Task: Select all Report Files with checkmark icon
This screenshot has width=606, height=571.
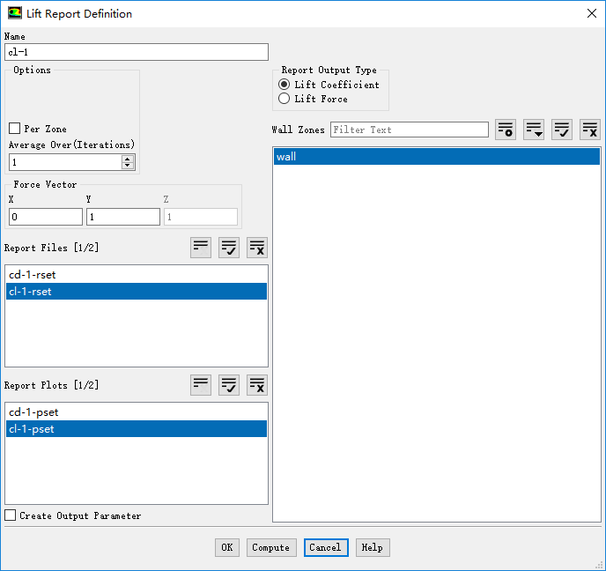Action: pyautogui.click(x=229, y=248)
